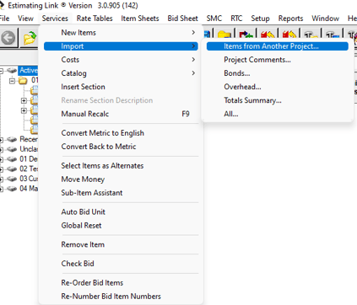
Task: Click the yellow folder toolbar icon
Action: pos(224,35)
